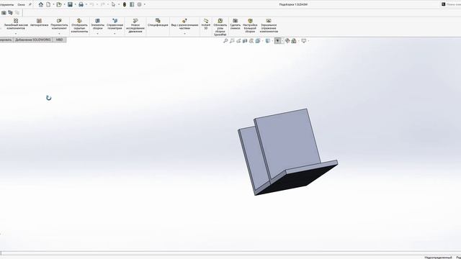Expand dropdown arrow next to Save icon
This screenshot has height=259, width=461.
coord(75,4)
